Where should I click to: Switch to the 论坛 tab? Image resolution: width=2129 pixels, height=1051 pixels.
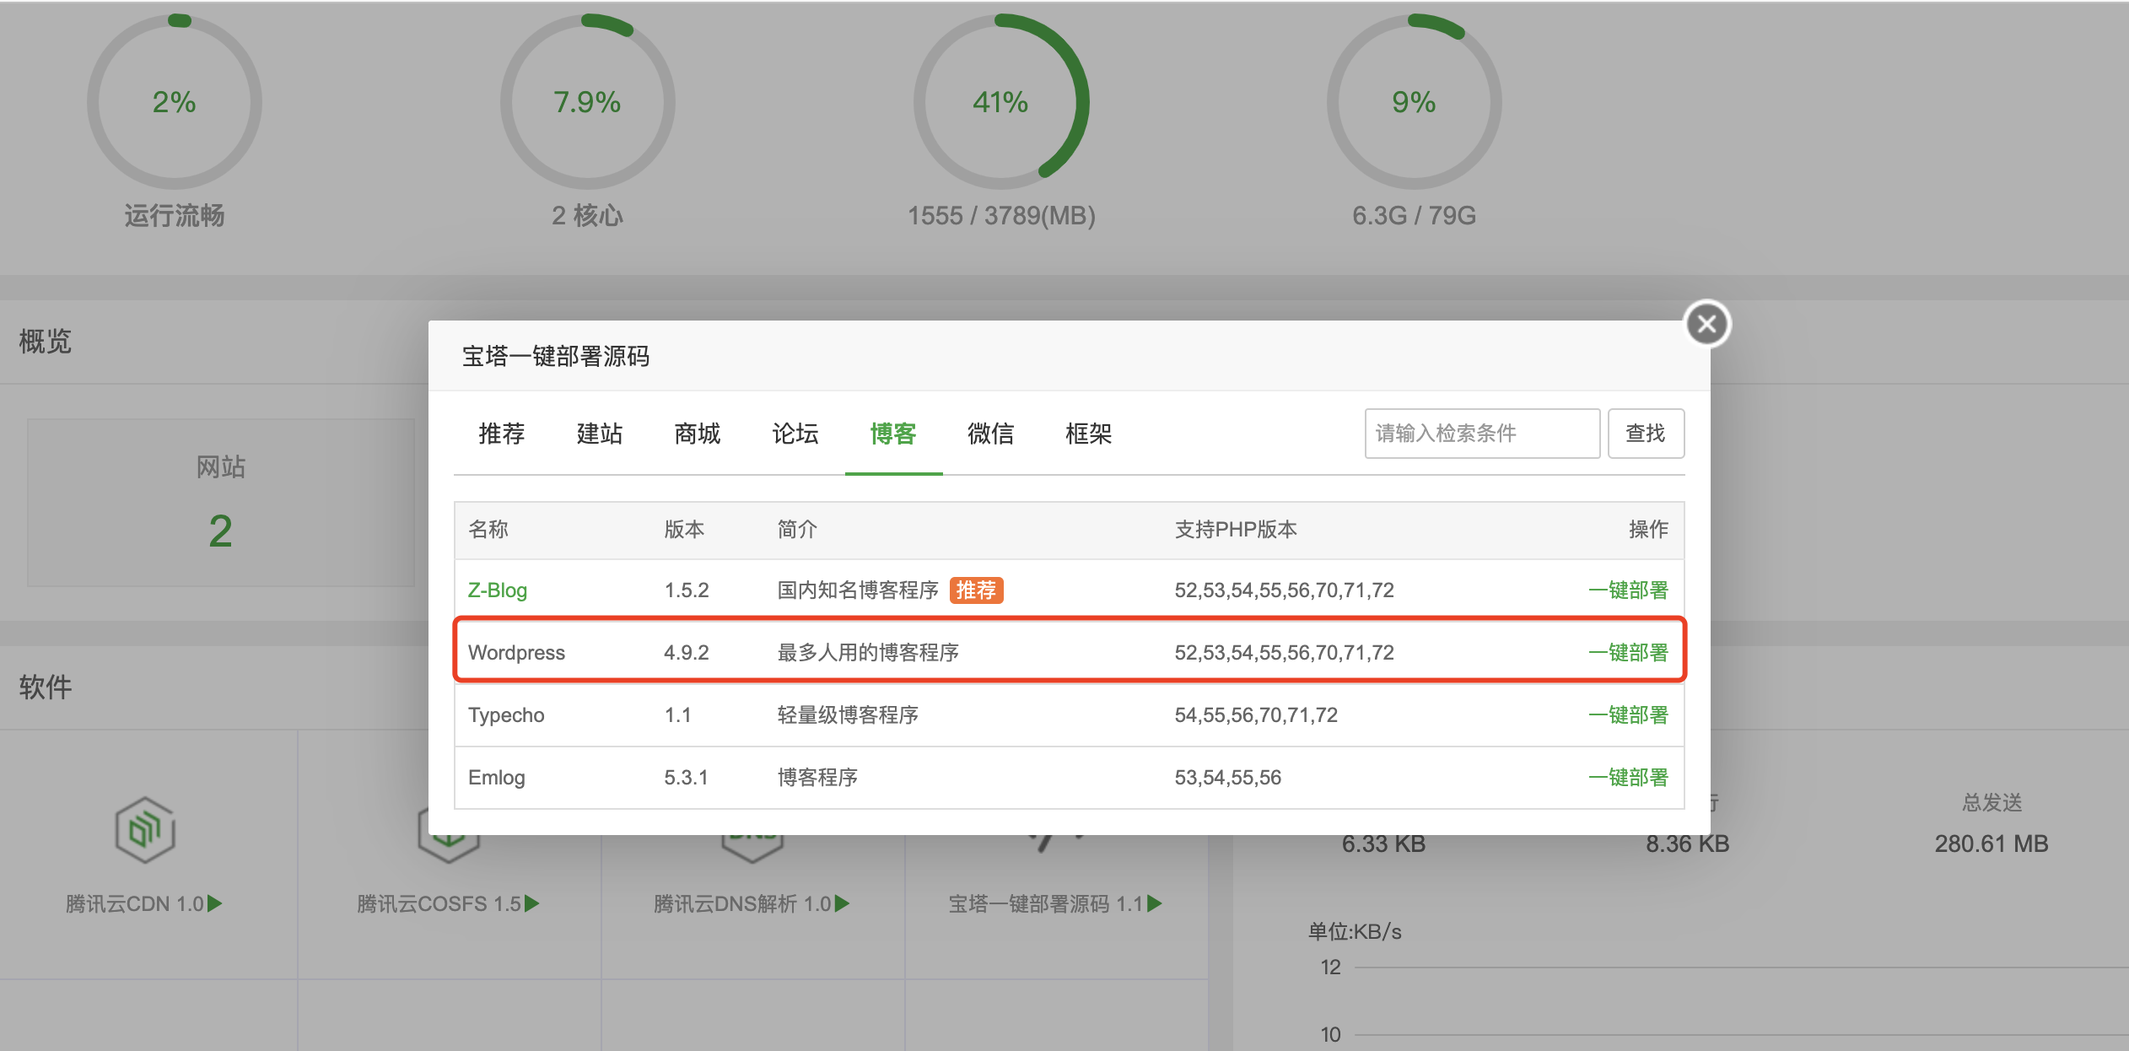(x=794, y=434)
